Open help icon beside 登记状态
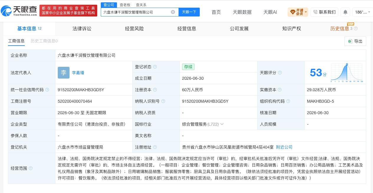This screenshot has height=193, width=373. pos(155,67)
